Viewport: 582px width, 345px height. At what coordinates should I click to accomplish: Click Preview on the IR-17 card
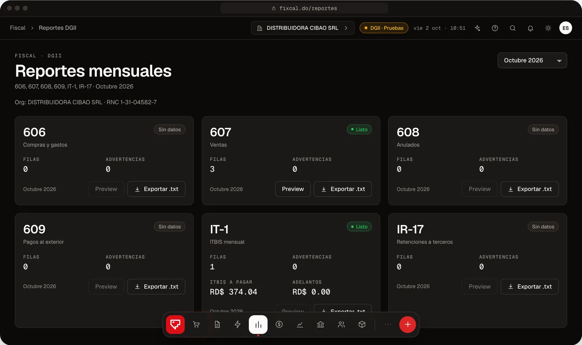pos(480,286)
